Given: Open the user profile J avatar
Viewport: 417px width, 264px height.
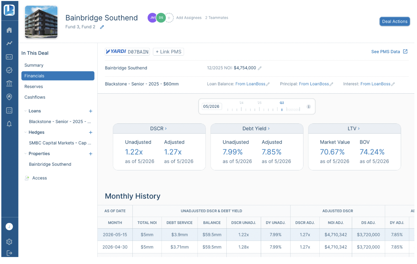Looking at the screenshot, I should 9,227.
